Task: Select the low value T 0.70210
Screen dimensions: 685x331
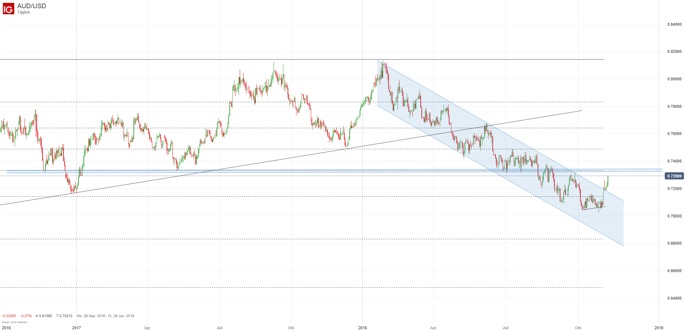Action: click(x=64, y=316)
